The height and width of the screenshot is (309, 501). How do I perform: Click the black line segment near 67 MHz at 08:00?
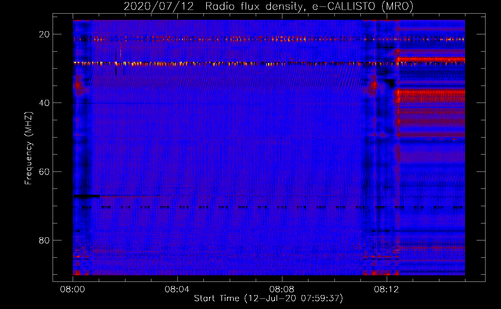[x=86, y=196]
